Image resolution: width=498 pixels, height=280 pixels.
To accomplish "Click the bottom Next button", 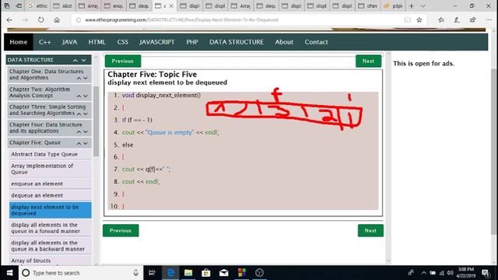I will 370,230.
